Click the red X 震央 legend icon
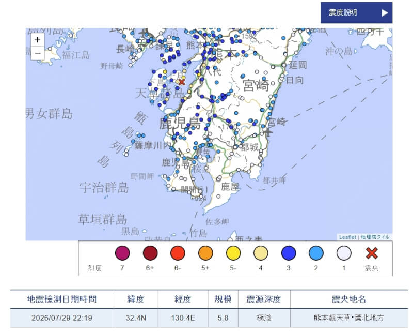This screenshot has height=332, width=413. pos(372,253)
